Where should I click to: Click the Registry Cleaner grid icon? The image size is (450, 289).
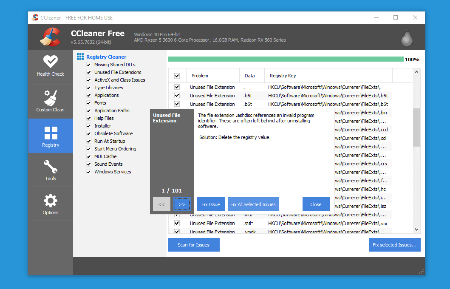[80, 57]
